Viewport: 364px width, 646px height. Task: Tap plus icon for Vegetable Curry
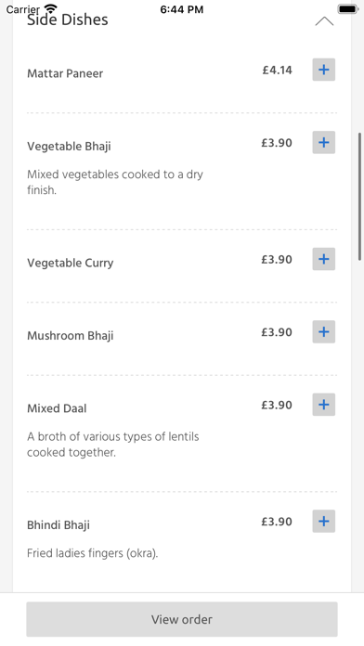pyautogui.click(x=323, y=259)
